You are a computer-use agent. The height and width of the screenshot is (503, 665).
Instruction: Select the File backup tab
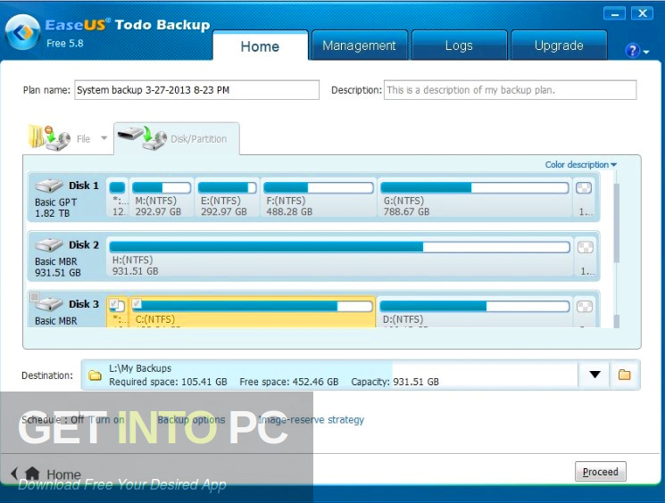tap(68, 138)
